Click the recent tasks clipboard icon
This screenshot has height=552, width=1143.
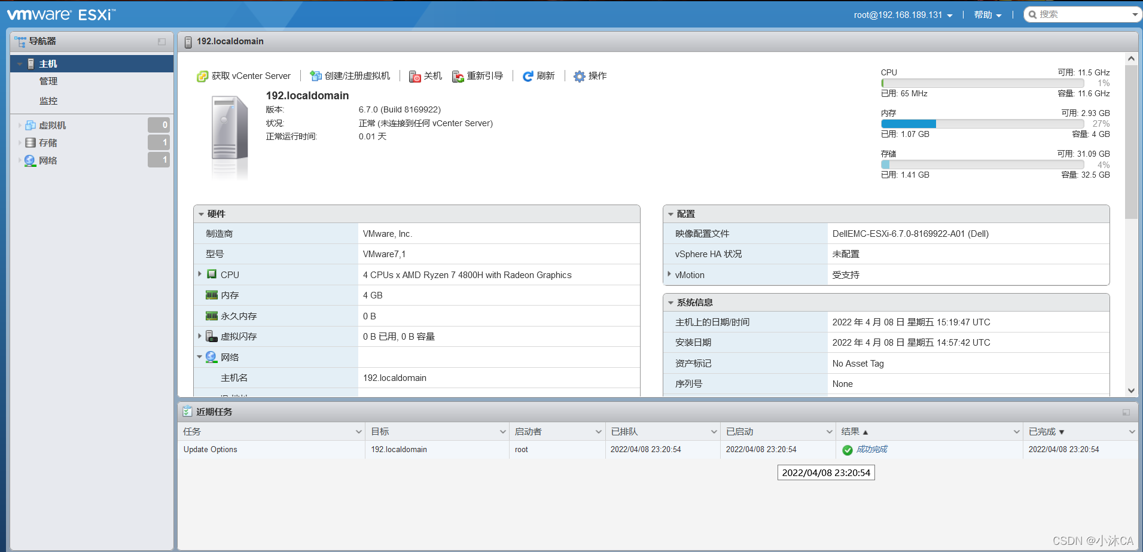coord(187,411)
